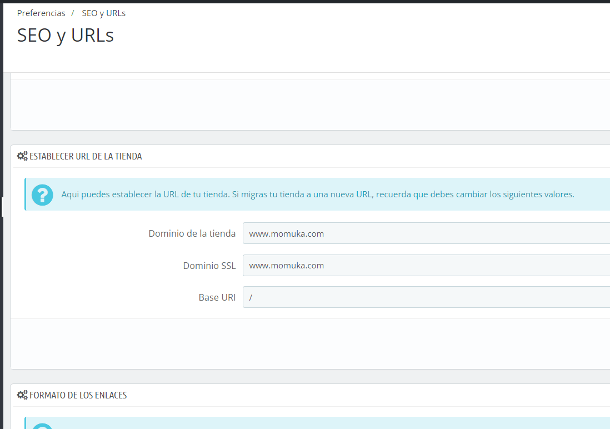Click the gears icon beside Formato de los enlaces

(22, 395)
